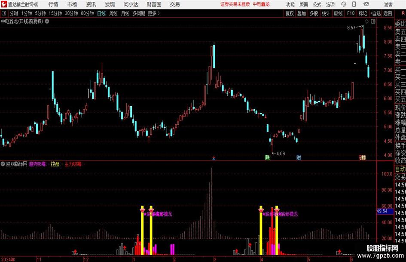Click the 跌 marker badge on chart

click(267, 157)
